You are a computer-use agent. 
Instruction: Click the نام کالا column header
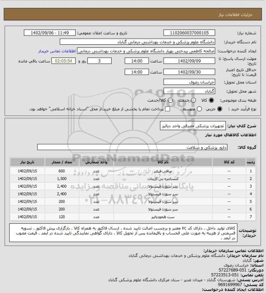[x=163, y=162]
